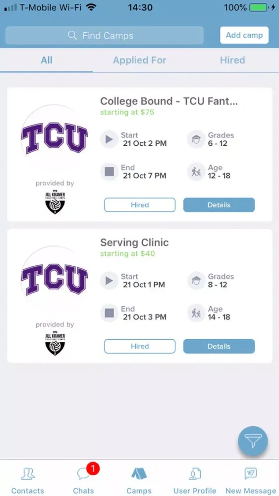
Task: Focus the Find Camps search field
Action: (105, 35)
